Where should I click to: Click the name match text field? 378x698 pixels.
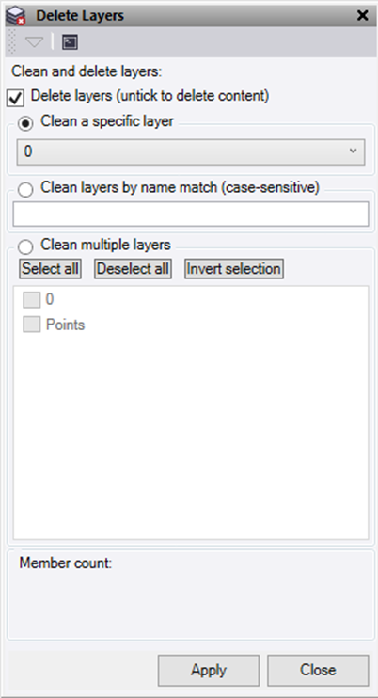tap(191, 214)
